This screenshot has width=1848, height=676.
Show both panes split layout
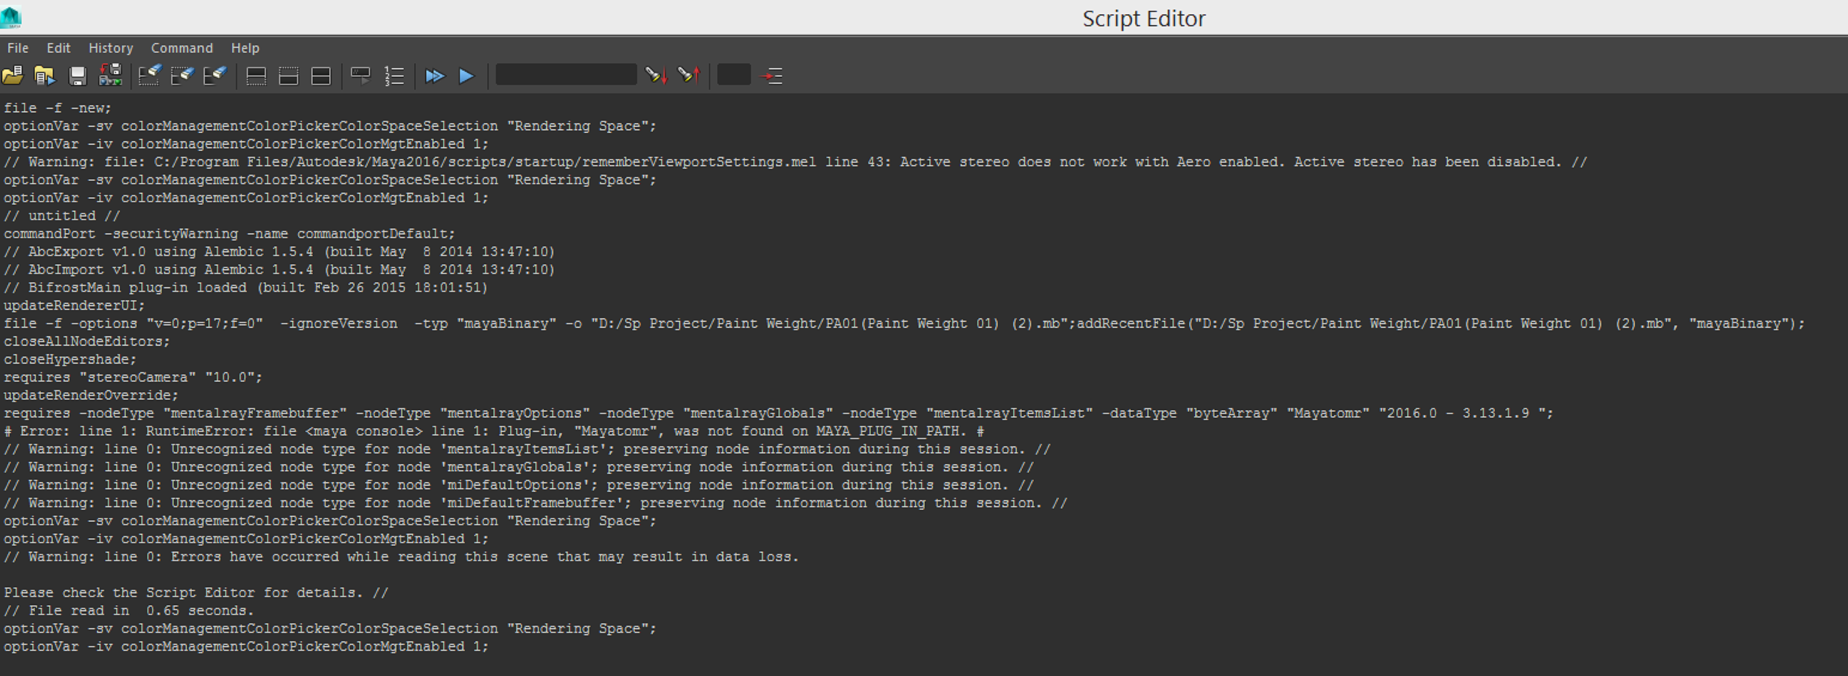click(320, 75)
